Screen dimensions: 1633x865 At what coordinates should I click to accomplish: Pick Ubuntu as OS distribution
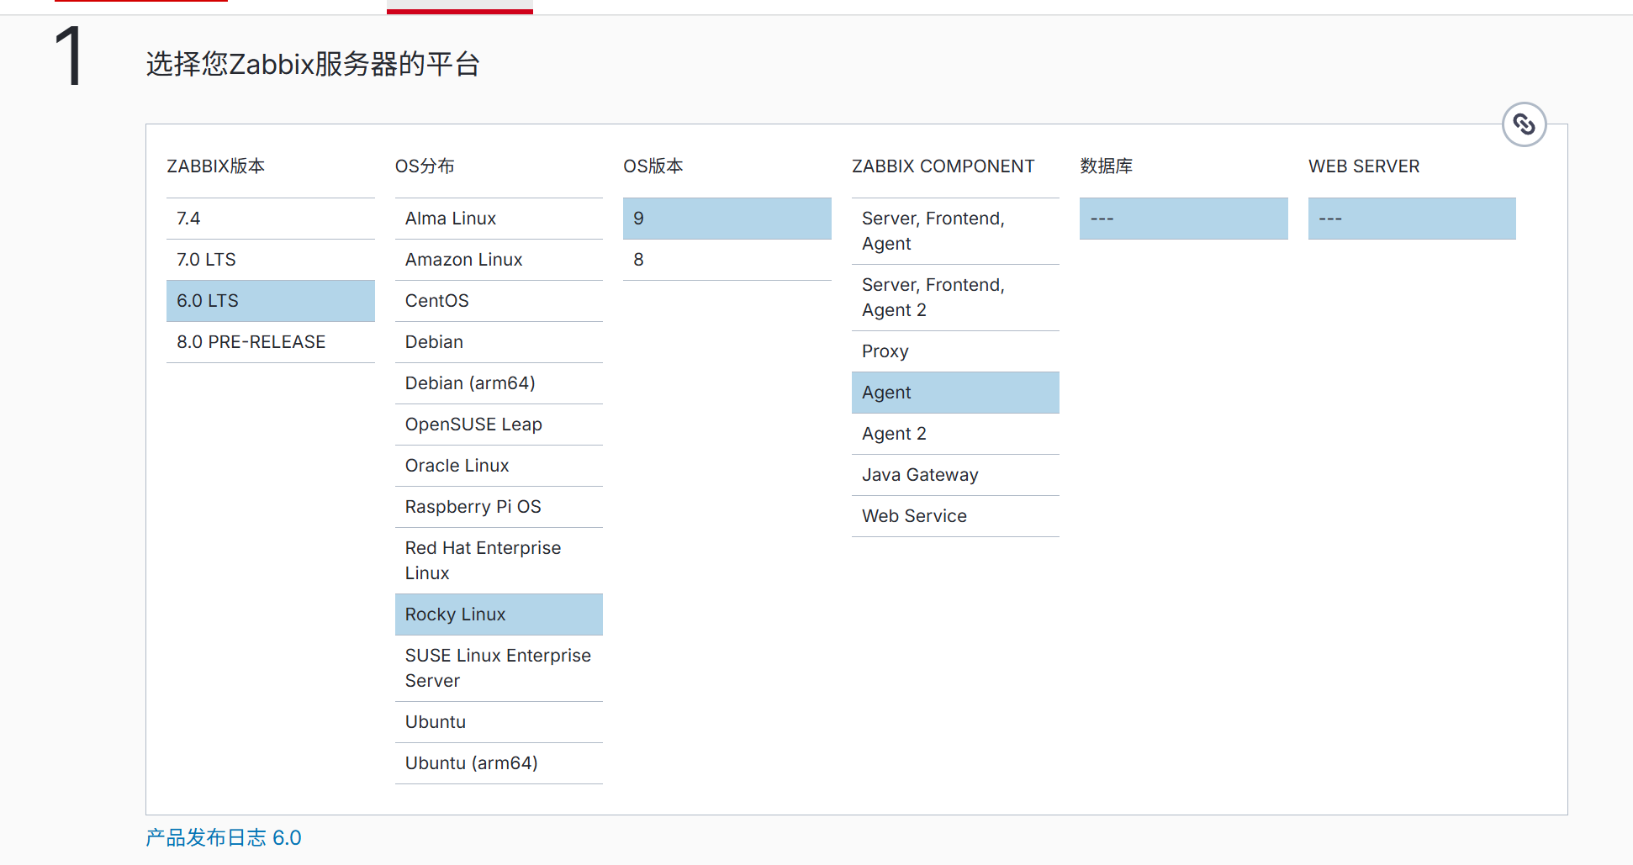coord(499,722)
